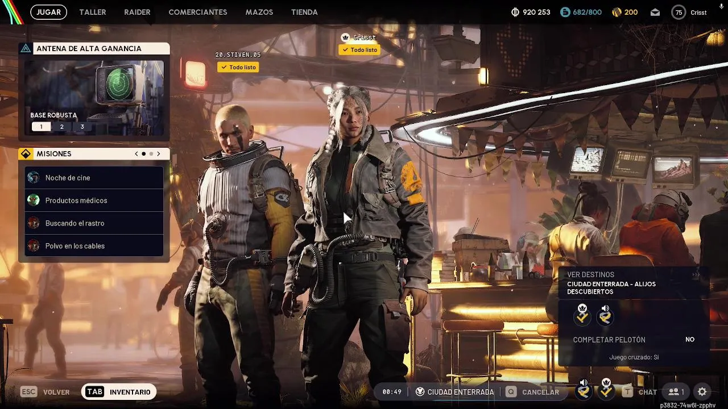Select the first missions page dot

click(143, 154)
